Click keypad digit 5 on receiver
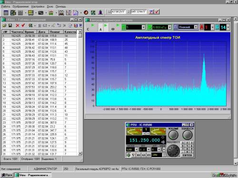 [x=188, y=146]
